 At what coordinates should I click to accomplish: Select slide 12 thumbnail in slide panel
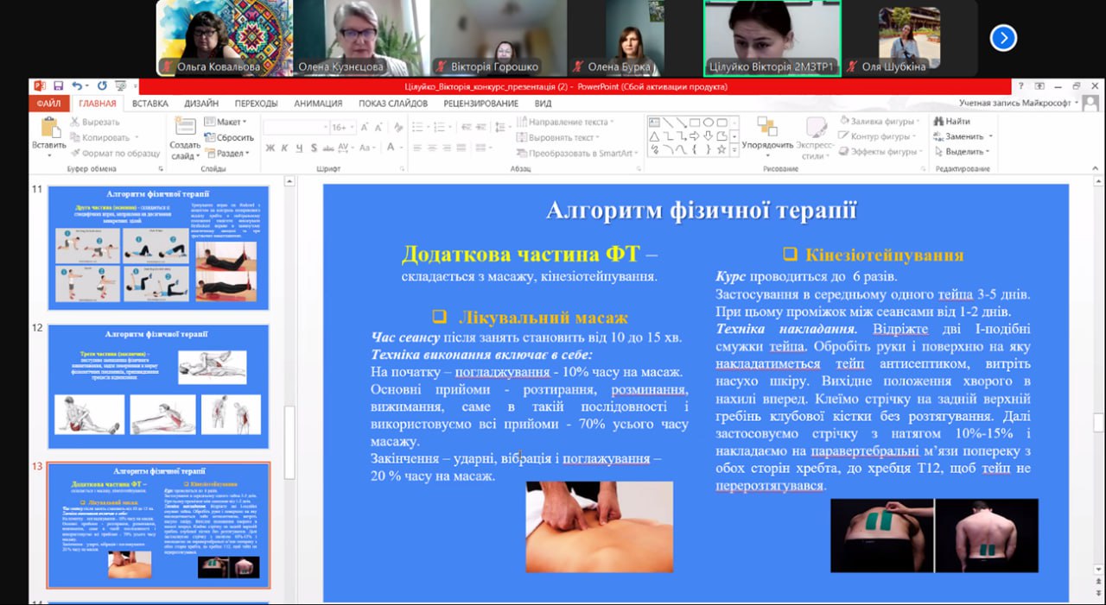158,386
